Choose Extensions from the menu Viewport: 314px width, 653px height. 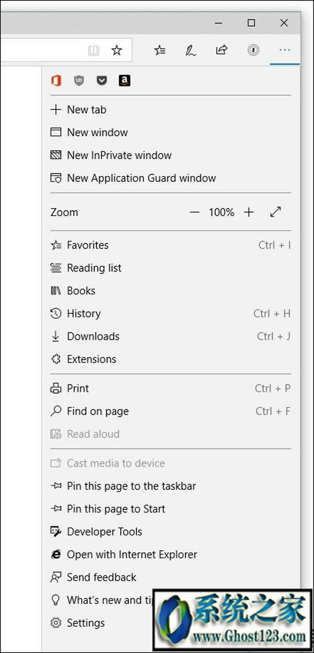(x=92, y=359)
